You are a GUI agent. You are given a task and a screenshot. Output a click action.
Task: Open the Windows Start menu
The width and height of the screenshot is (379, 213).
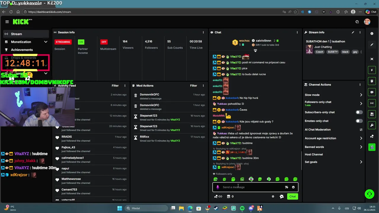click(120, 208)
